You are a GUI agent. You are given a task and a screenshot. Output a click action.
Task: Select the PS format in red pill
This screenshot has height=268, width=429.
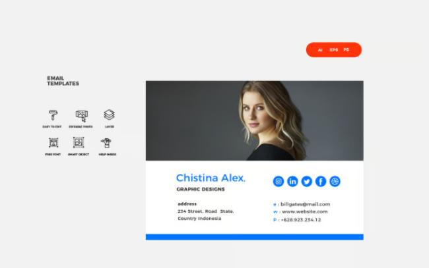click(x=346, y=50)
